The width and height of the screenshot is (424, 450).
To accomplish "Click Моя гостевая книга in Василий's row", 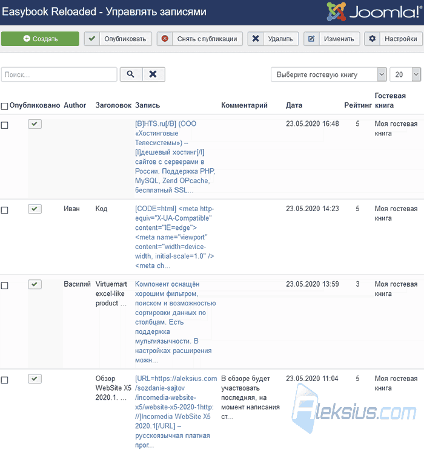I will click(396, 289).
